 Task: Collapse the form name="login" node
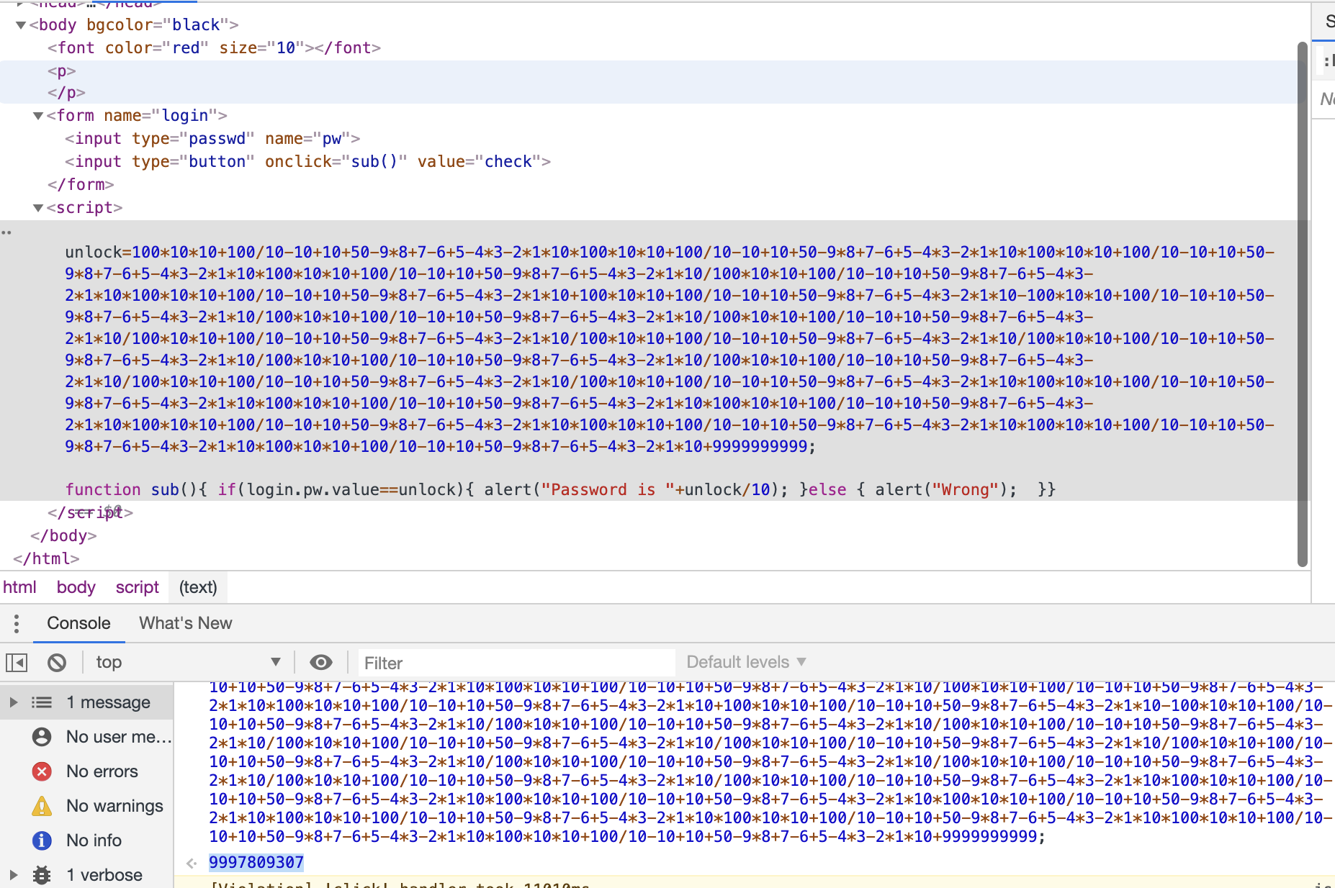click(38, 116)
